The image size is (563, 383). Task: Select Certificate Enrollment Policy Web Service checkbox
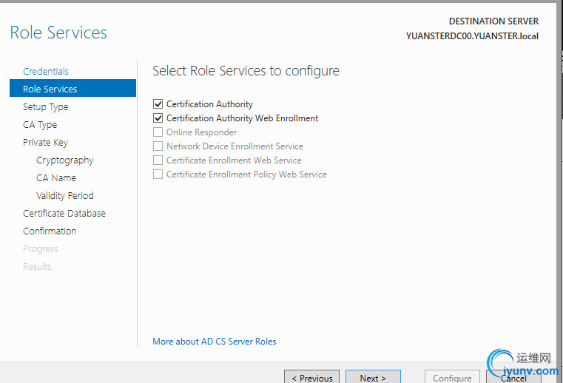[x=158, y=174]
